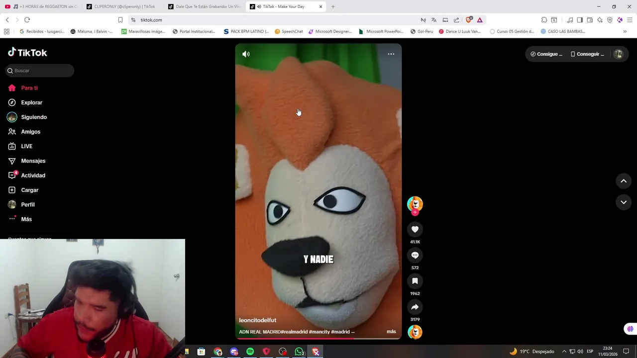
Task: Click the tiktok.com address bar
Action: point(274,20)
